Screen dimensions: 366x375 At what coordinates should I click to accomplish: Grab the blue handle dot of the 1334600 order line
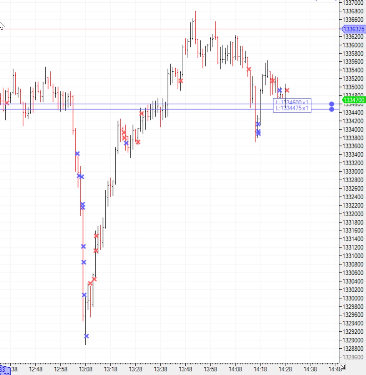[x=331, y=104]
